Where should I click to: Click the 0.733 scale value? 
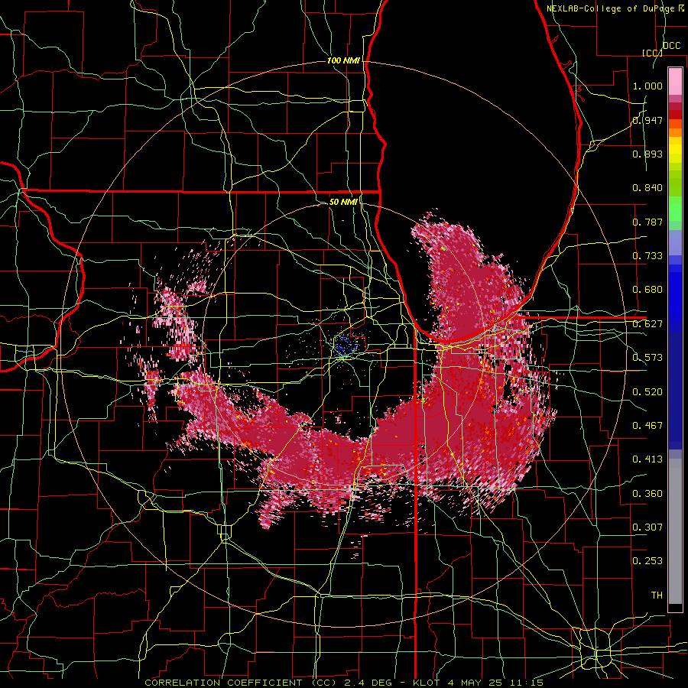point(647,256)
